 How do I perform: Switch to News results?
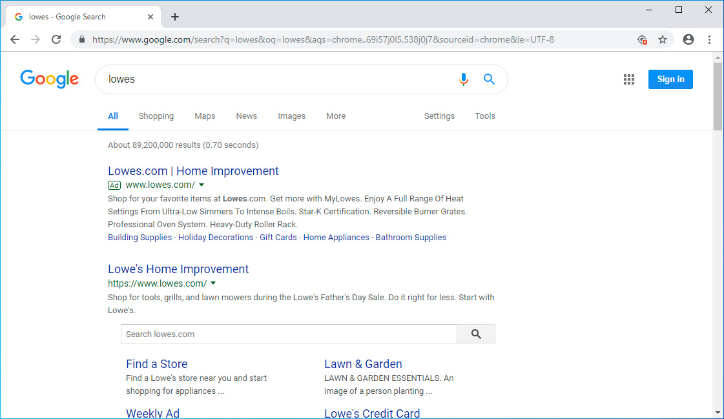[247, 116]
